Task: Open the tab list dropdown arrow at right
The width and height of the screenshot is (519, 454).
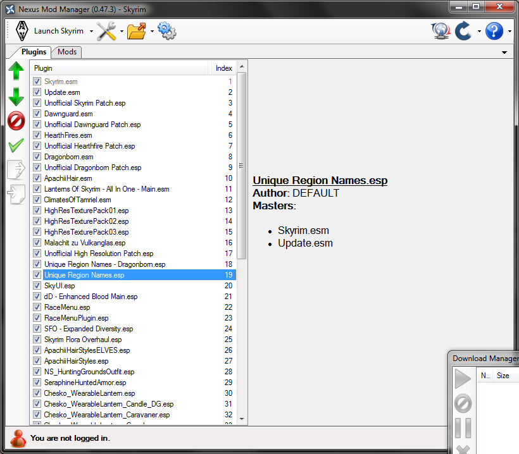Action: pyautogui.click(x=504, y=52)
